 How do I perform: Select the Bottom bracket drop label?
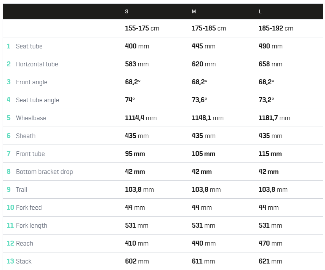point(44,172)
